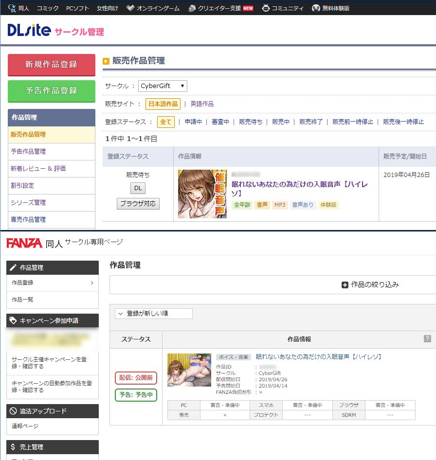Viewport: 436px width, 460px height.
Task: Click the ボイス・音楽 category label
Action: click(x=234, y=357)
